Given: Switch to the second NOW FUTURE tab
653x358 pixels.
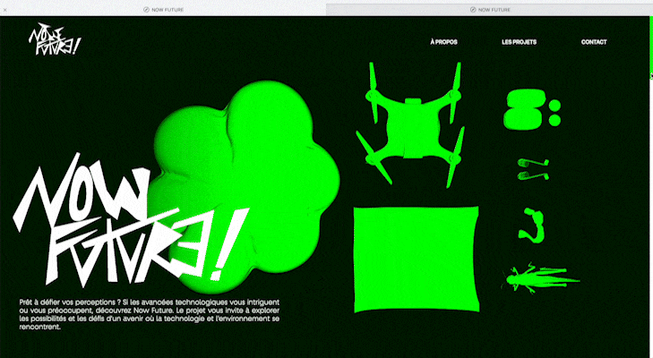Looking at the screenshot, I should 489,9.
